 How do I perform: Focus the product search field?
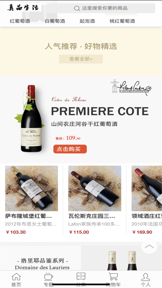[x=101, y=8]
